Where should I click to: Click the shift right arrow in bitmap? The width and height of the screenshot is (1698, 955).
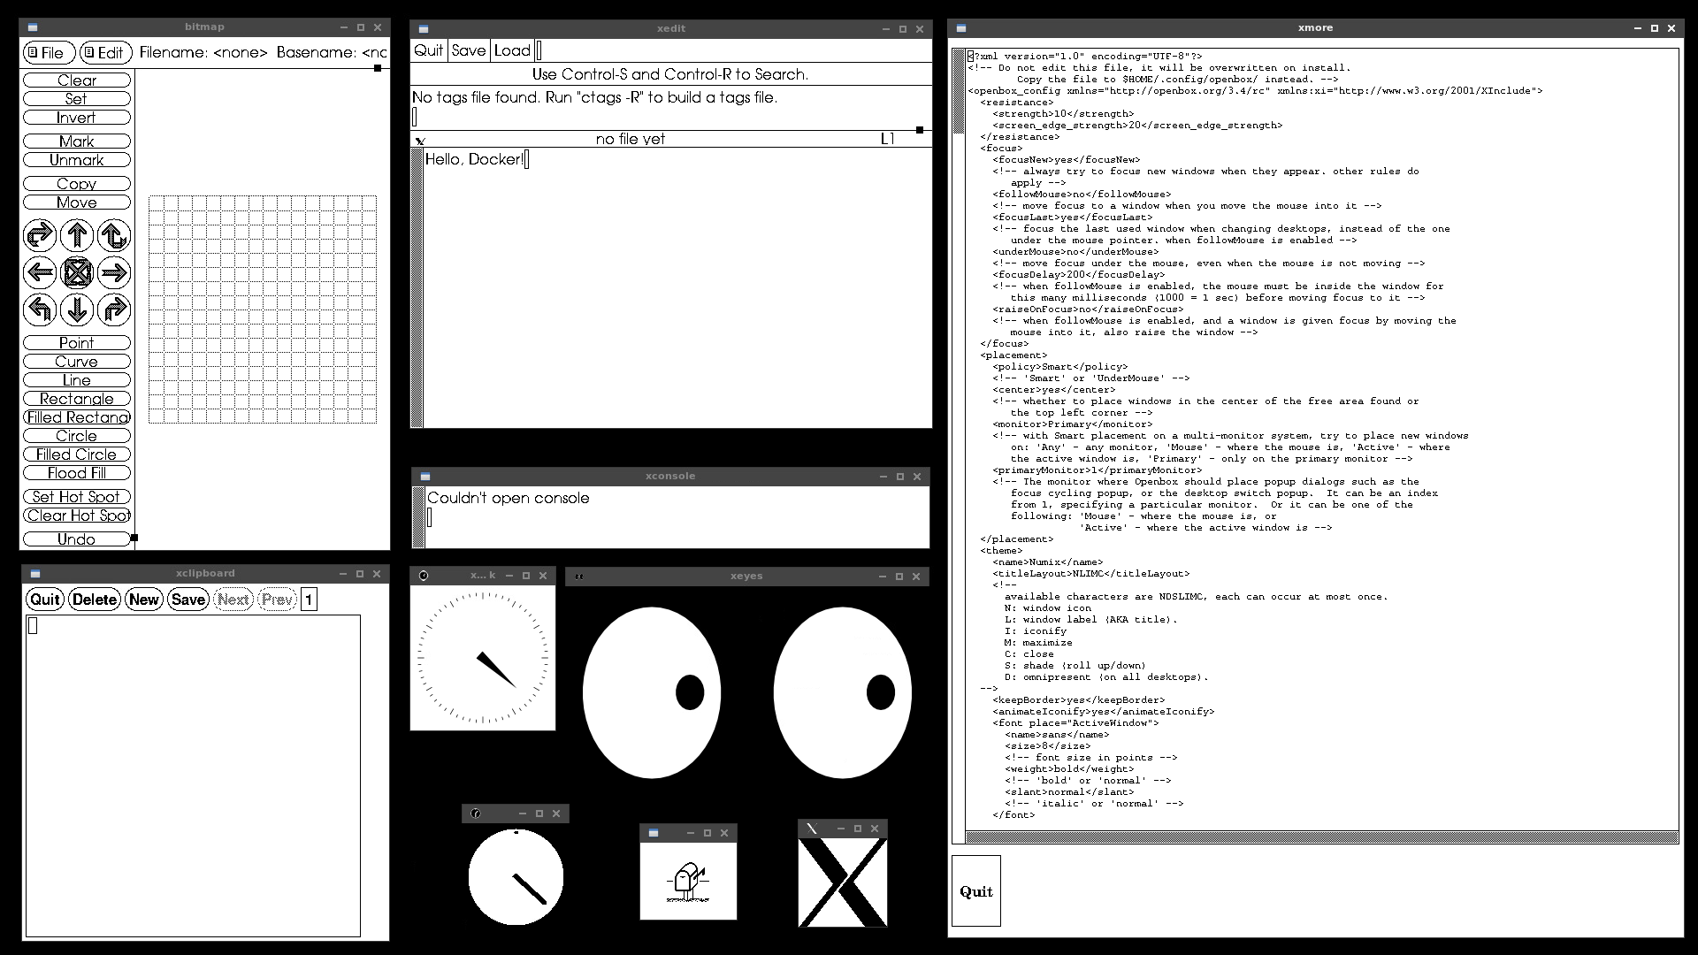pyautogui.click(x=114, y=272)
